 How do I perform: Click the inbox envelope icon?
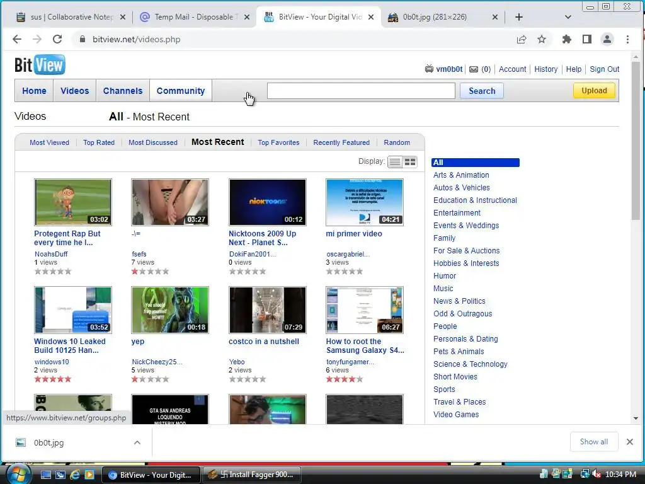474,69
